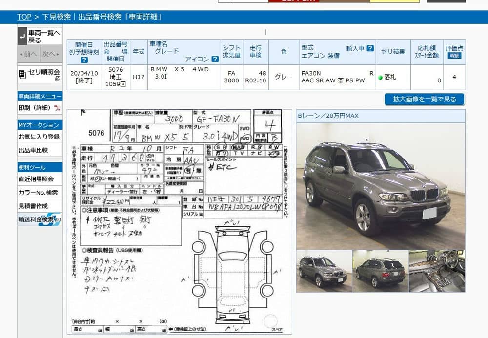Image resolution: width=488 pixels, height=338 pixels.
Task: Go to previous vehicle (前へ)
Action: coord(29,54)
